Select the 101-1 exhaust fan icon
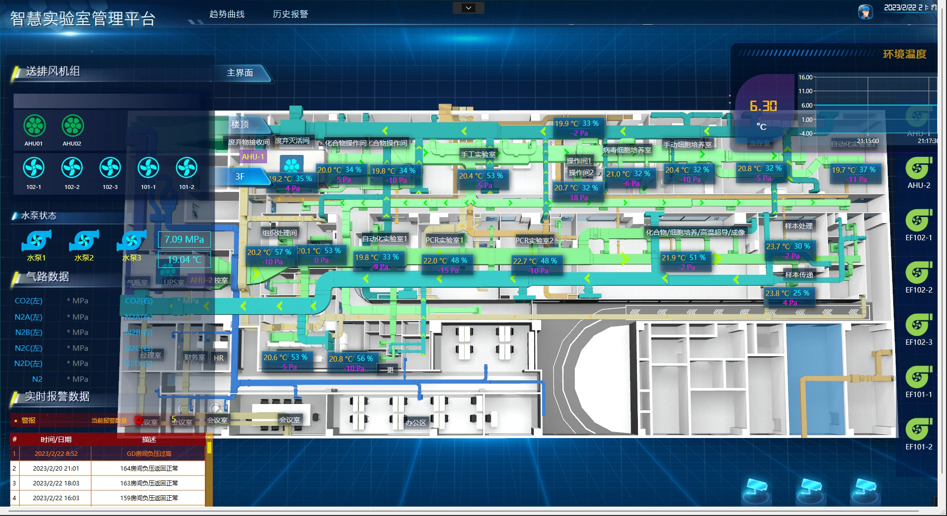947x516 pixels. (x=148, y=168)
